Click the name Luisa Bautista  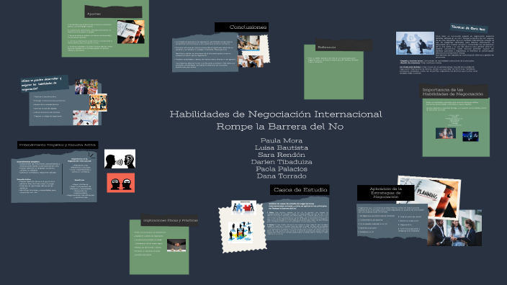coord(282,148)
